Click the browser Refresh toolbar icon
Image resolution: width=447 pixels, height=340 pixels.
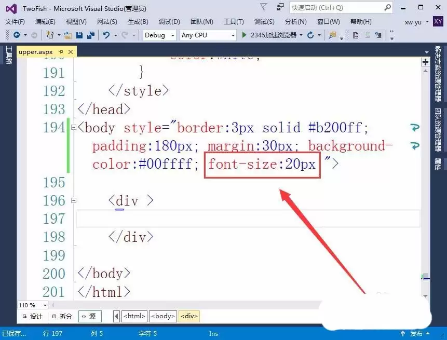[310, 35]
